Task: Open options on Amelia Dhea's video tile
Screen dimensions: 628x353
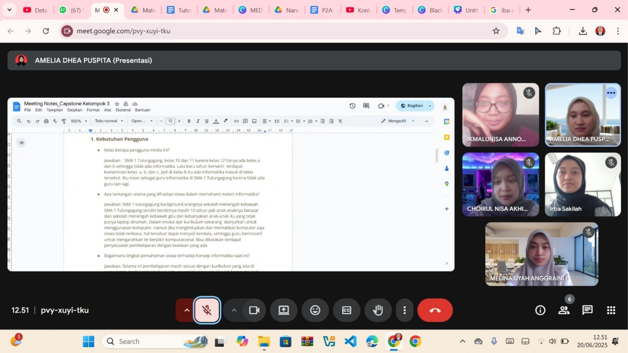Action: (611, 93)
